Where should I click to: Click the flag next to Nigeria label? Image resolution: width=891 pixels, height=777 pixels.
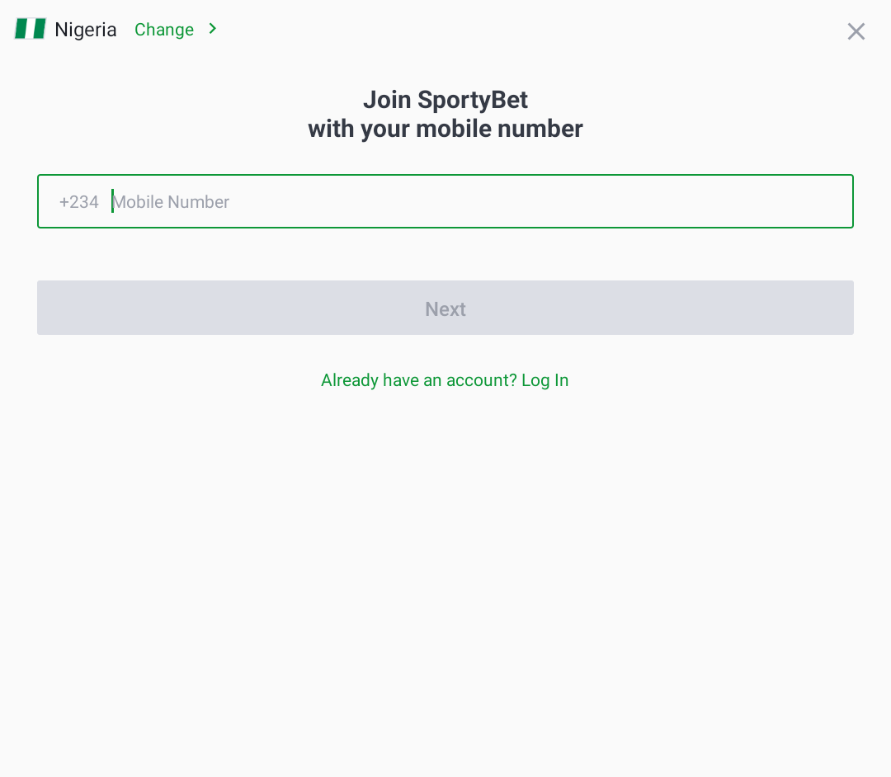tap(30, 28)
